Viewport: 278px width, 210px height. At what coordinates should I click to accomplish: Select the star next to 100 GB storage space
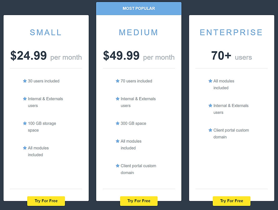coord(24,124)
